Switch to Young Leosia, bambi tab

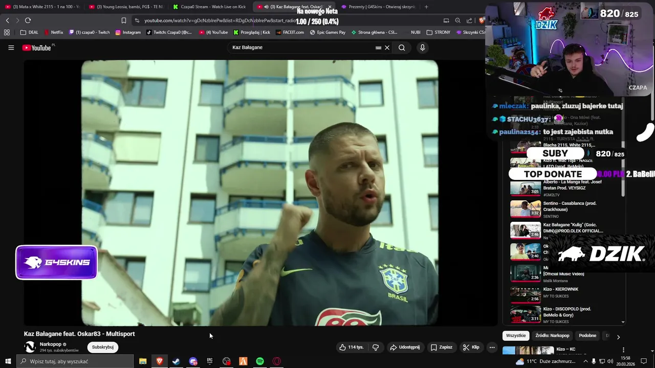126,7
